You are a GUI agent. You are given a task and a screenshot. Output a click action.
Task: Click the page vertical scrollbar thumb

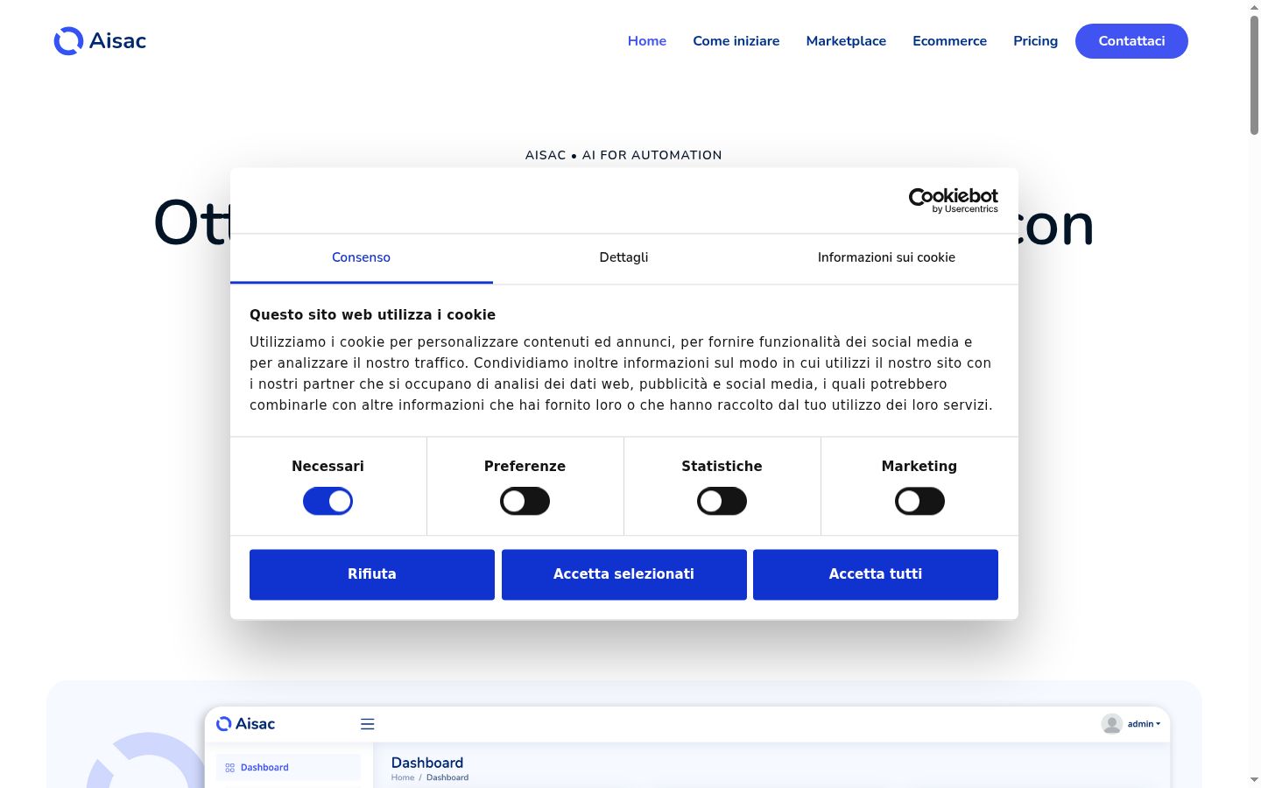tap(1254, 75)
